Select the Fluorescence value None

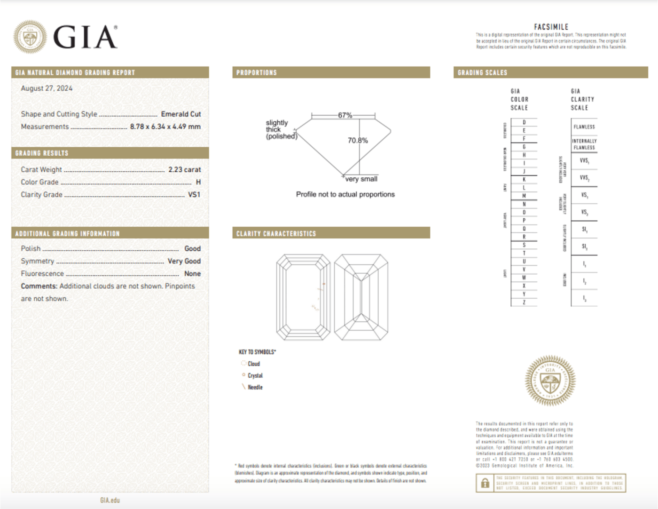tap(192, 273)
